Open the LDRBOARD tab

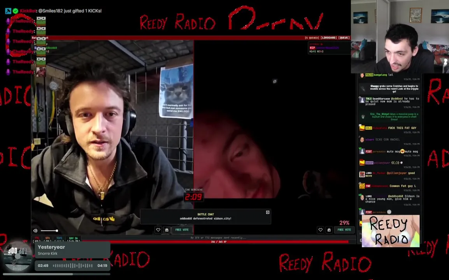[328, 38]
